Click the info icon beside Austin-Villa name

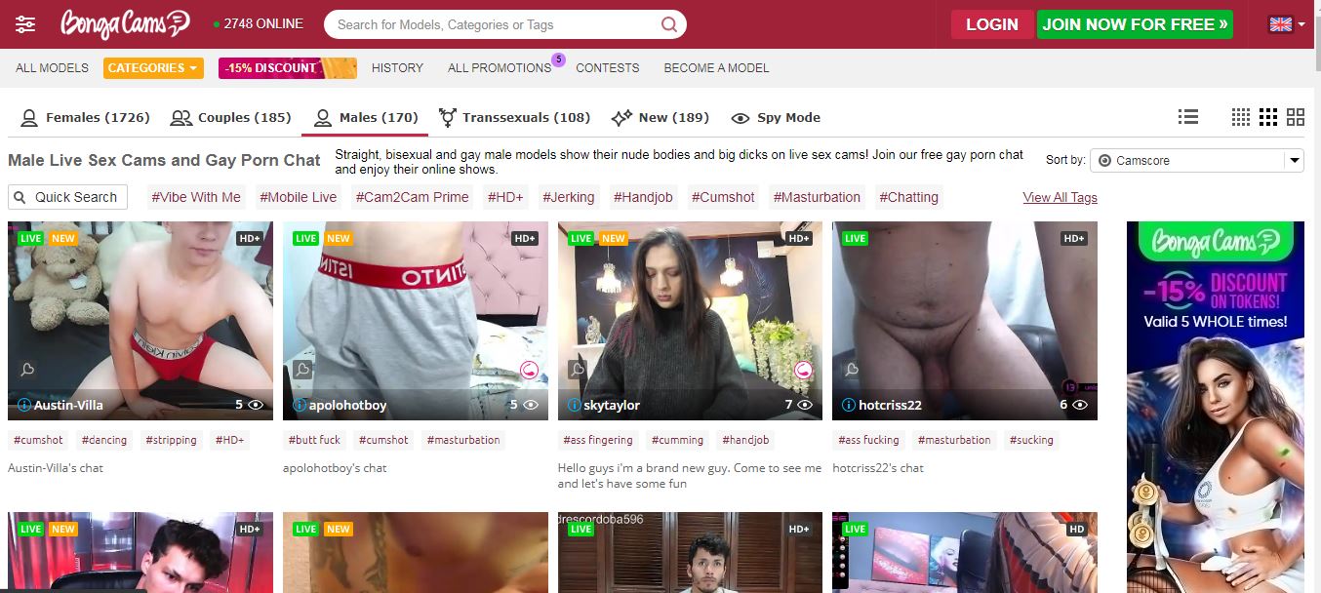[24, 405]
